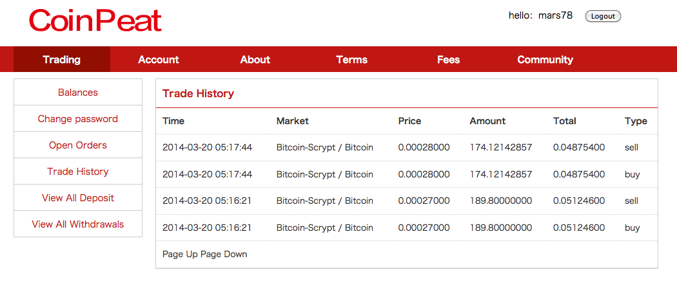Select Trade History sidebar link

78,171
